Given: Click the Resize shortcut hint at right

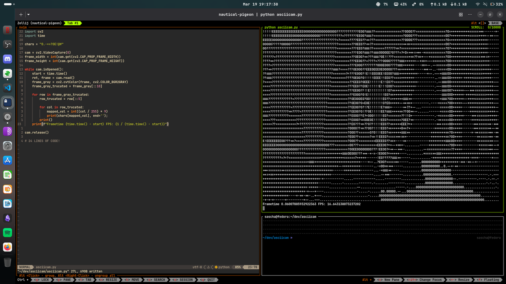Looking at the screenshot, I should 458,280.
